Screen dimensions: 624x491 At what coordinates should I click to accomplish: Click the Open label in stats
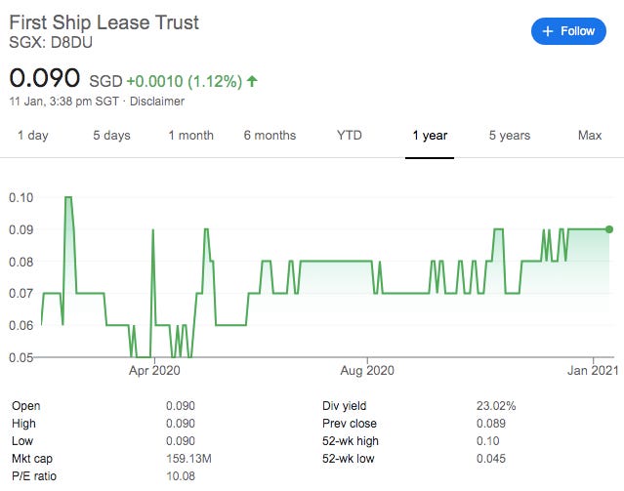[x=25, y=406]
